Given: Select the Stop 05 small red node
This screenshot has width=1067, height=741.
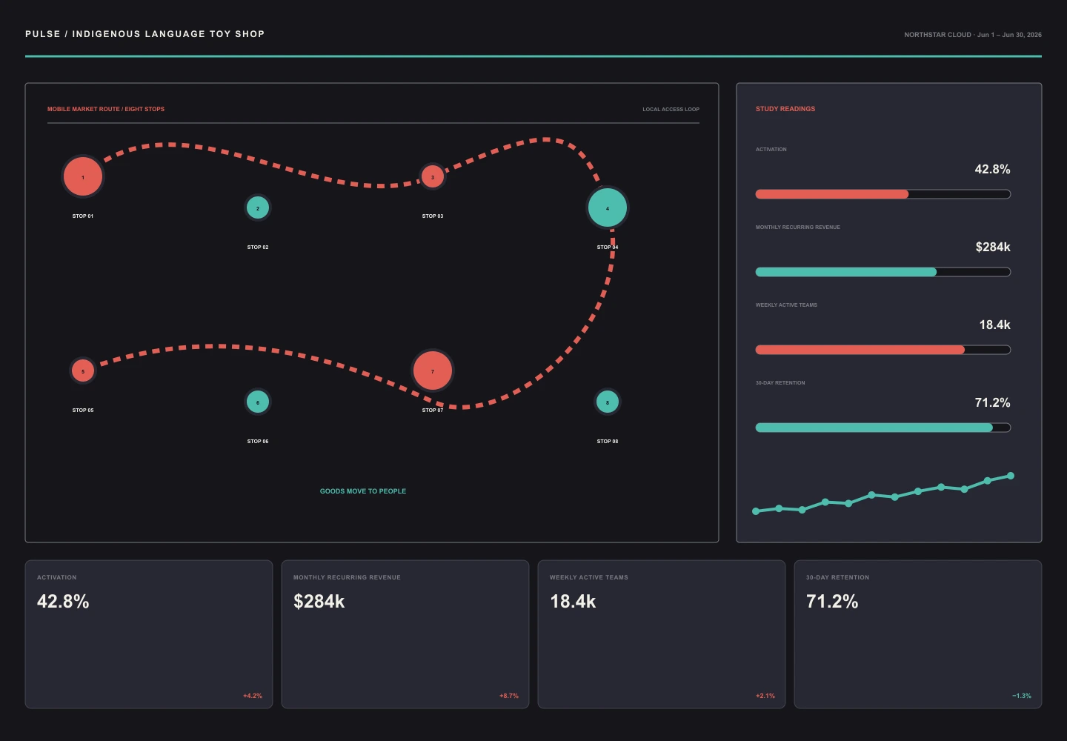Looking at the screenshot, I should (83, 370).
